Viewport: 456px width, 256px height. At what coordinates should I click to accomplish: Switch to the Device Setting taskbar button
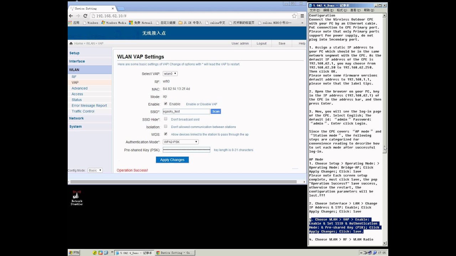(x=175, y=253)
